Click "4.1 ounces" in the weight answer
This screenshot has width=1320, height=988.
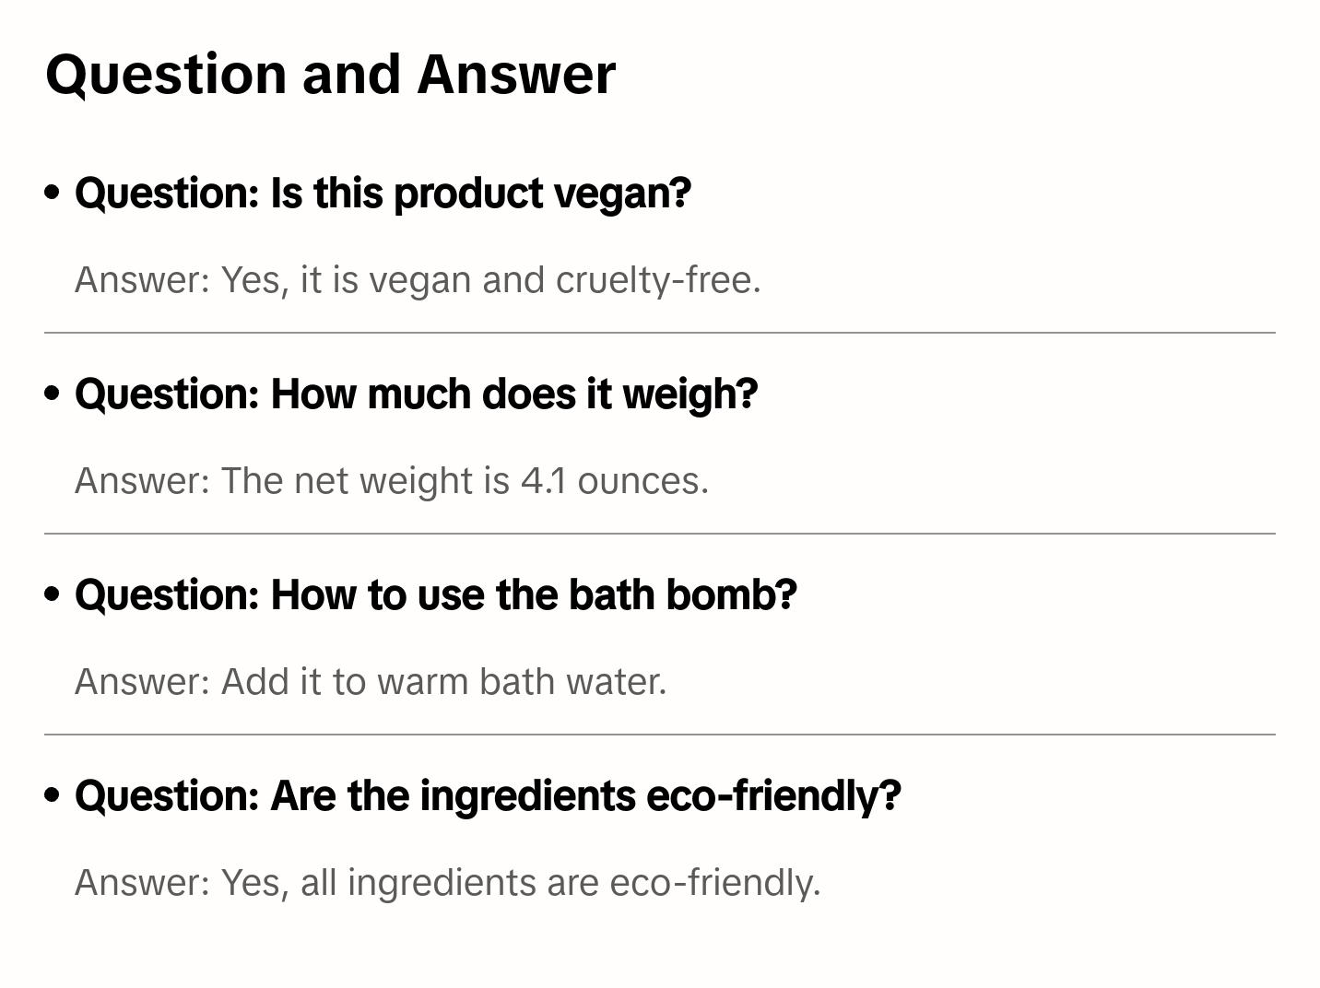coord(615,481)
